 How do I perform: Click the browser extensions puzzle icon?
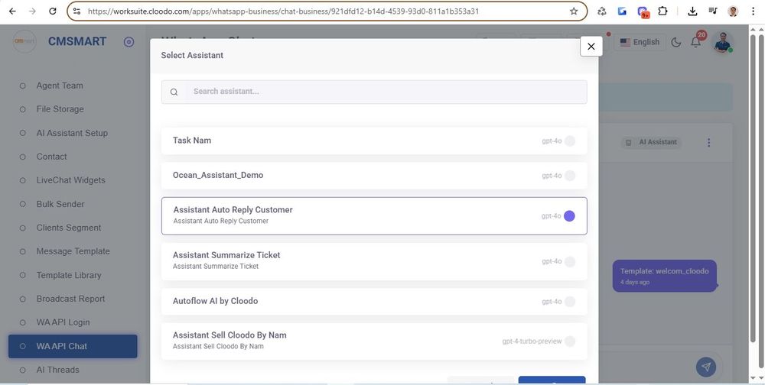(662, 11)
